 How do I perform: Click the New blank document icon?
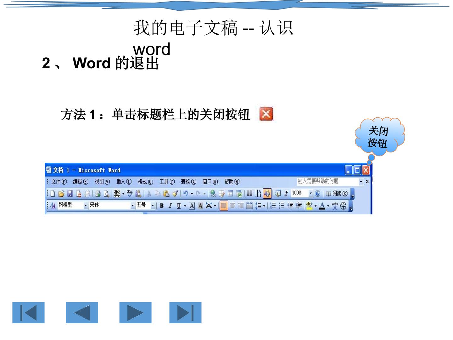tap(53, 194)
